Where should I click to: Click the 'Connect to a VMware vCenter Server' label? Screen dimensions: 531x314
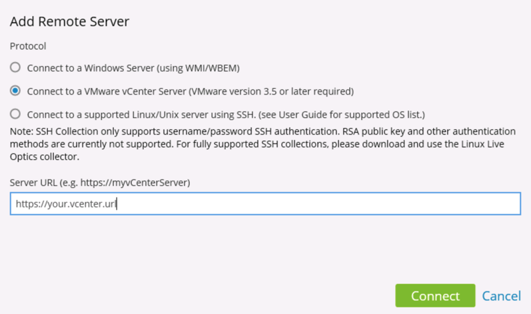[107, 91]
